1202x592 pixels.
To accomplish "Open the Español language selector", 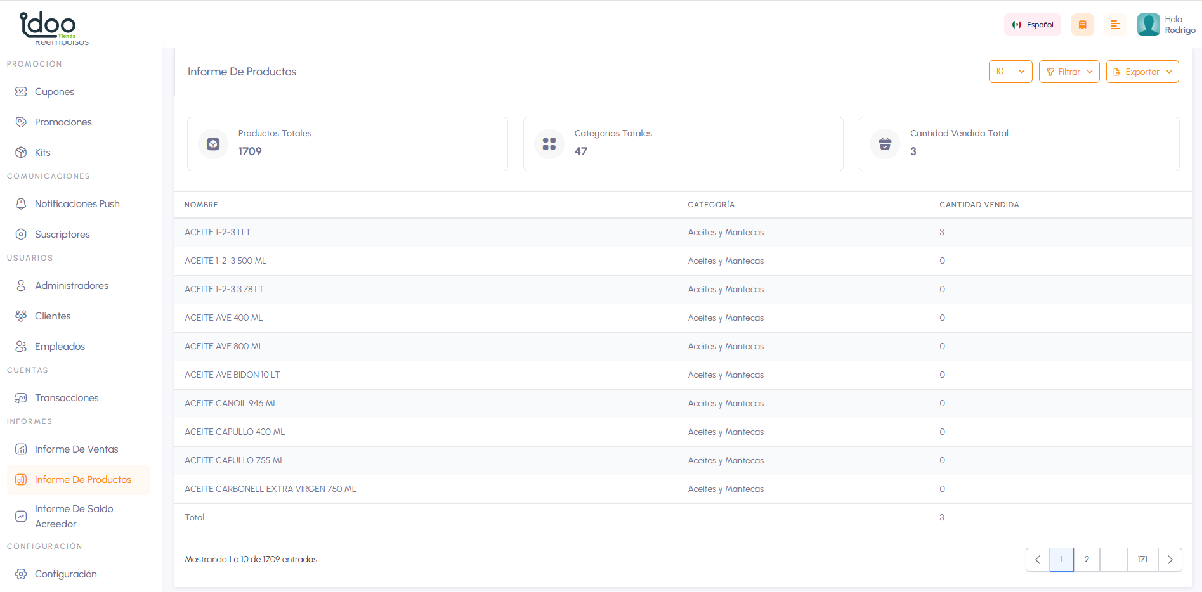I will tap(1032, 25).
